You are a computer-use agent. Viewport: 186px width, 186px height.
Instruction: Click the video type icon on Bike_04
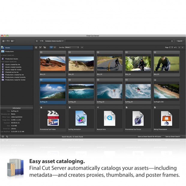127,52
